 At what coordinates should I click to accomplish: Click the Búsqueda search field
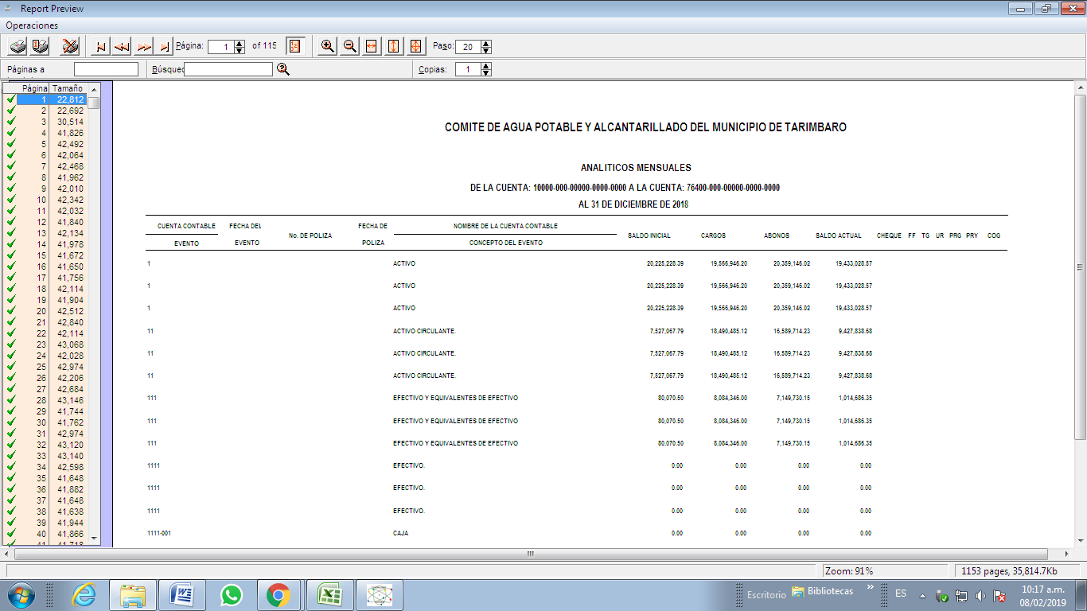tap(228, 69)
